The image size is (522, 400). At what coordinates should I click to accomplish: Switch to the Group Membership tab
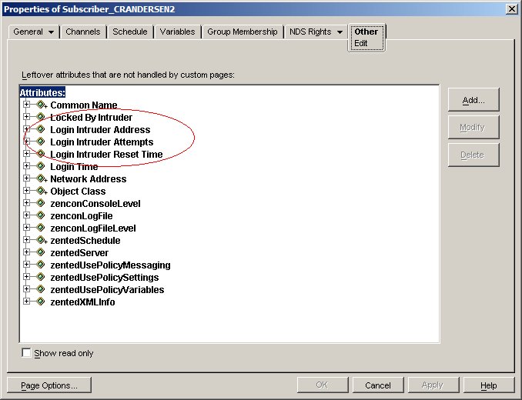[x=243, y=32]
